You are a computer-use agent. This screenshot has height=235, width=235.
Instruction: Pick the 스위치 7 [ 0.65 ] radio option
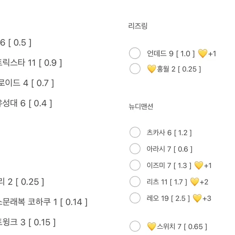pyautogui.click(x=135, y=226)
